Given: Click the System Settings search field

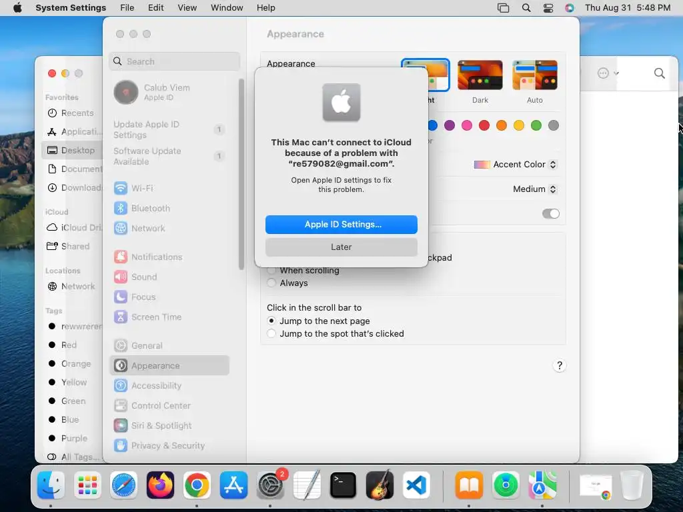Looking at the screenshot, I should coord(174,61).
